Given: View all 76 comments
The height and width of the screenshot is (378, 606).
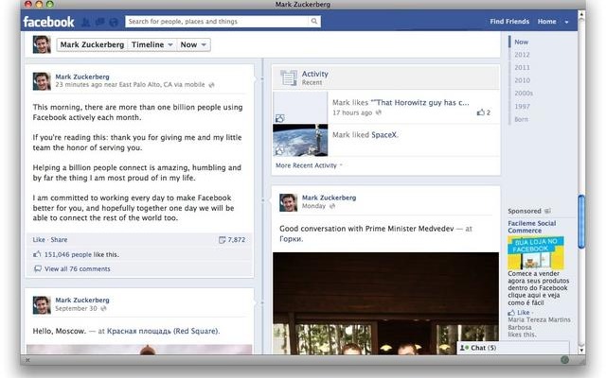Looking at the screenshot, I should (78, 268).
